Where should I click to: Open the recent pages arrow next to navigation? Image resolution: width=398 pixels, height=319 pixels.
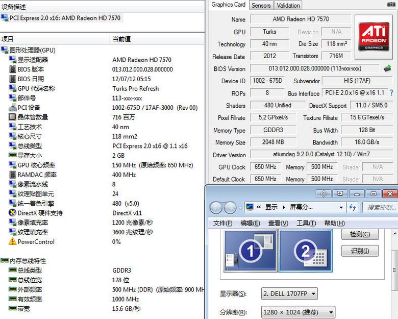pos(240,208)
